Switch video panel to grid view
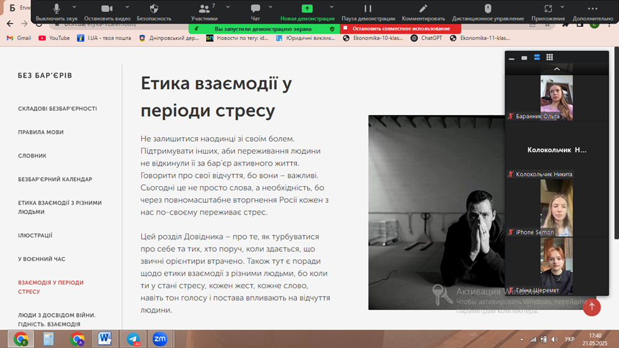The width and height of the screenshot is (619, 348). 550,58
